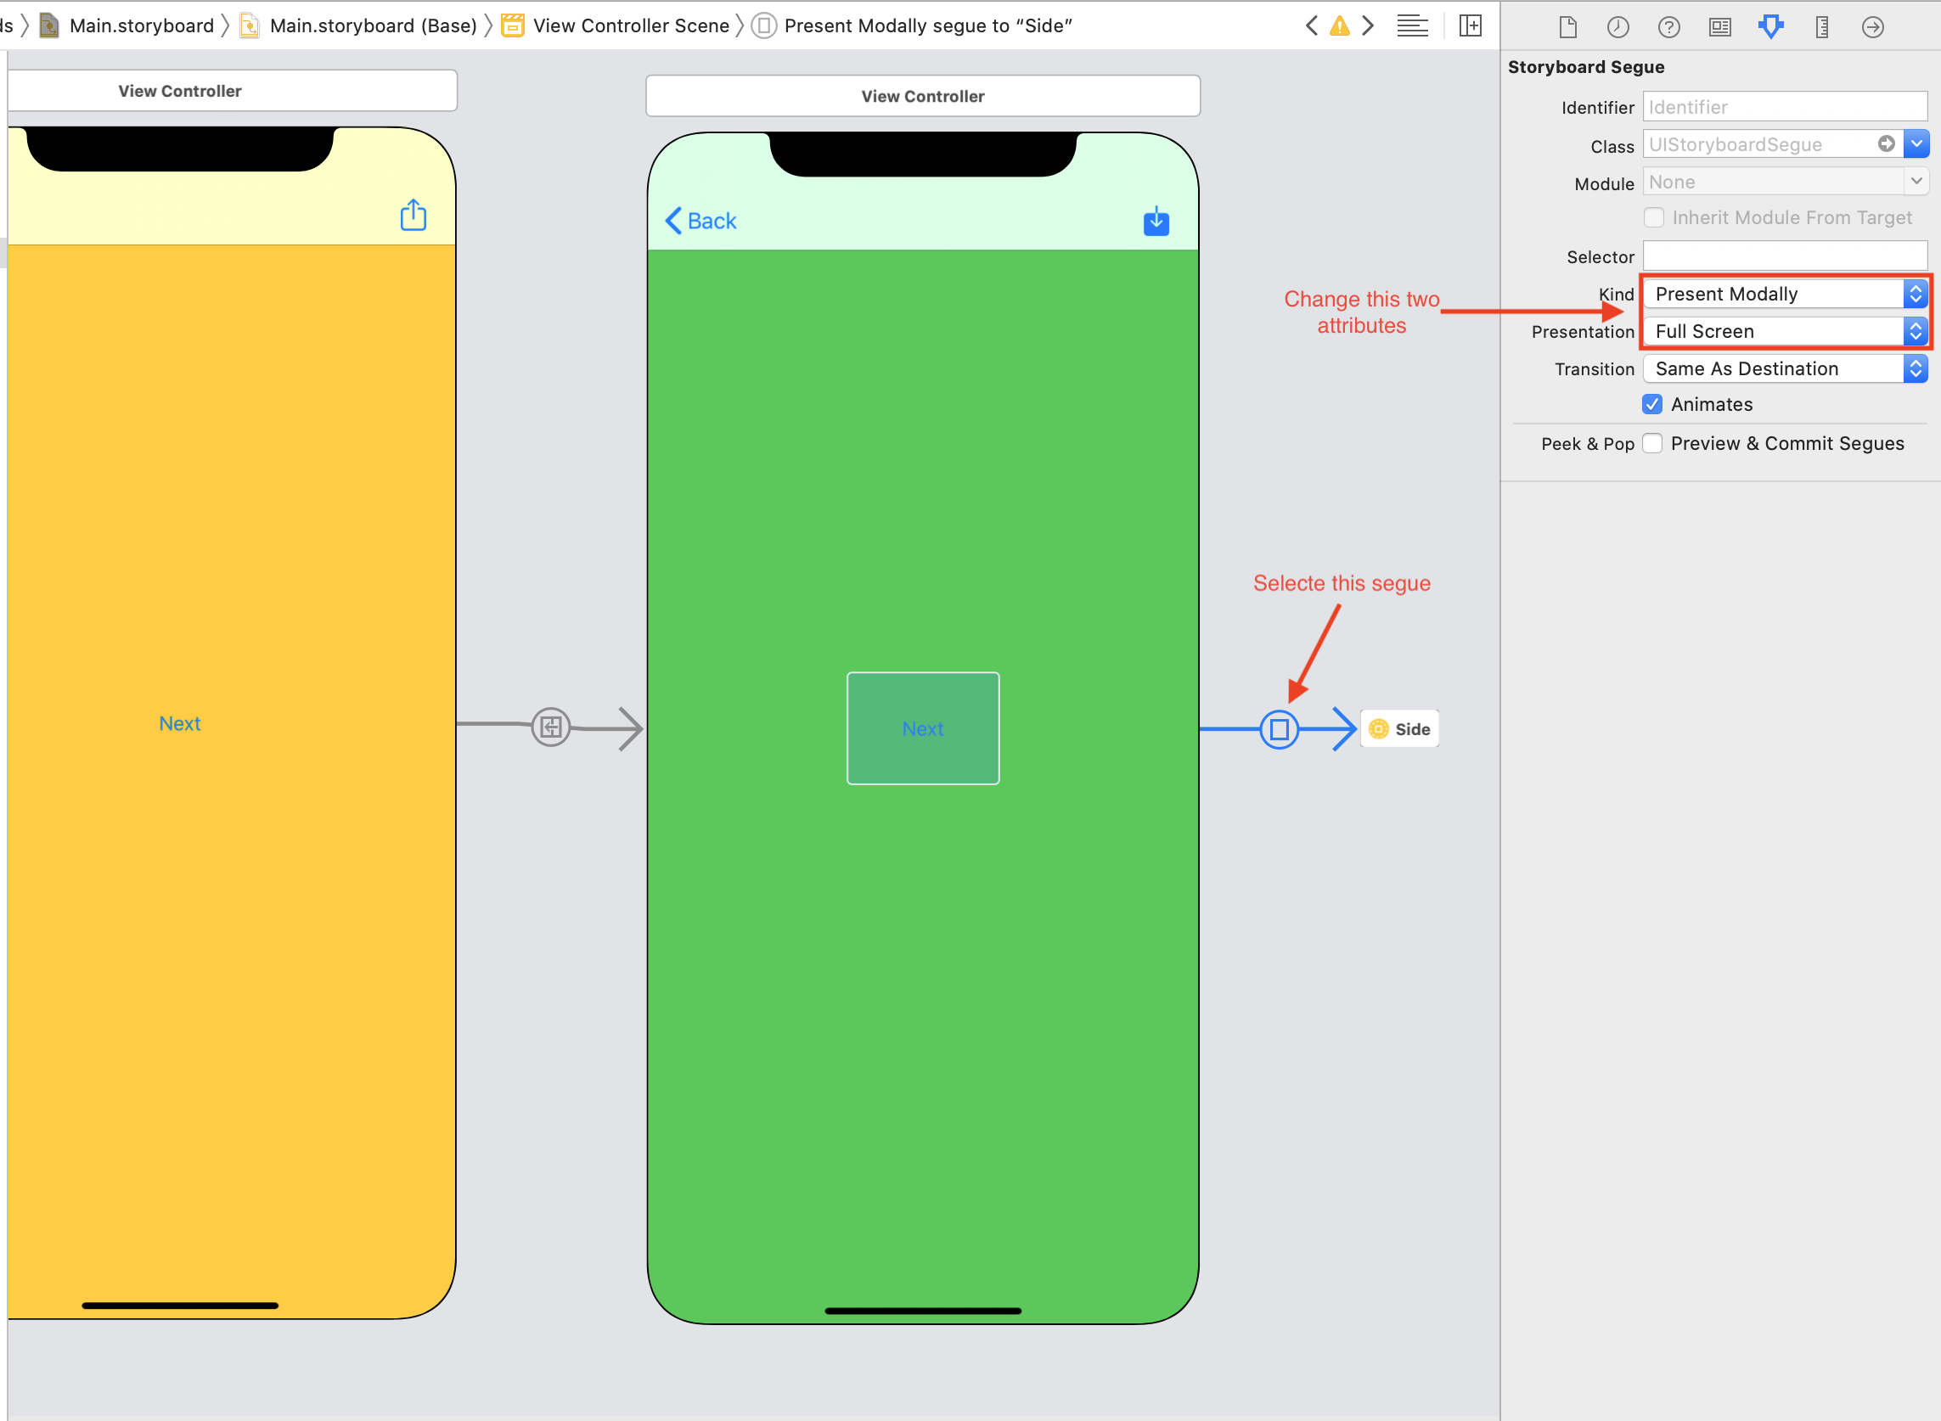The width and height of the screenshot is (1941, 1421).
Task: Toggle the Animates checkbox
Action: point(1653,404)
